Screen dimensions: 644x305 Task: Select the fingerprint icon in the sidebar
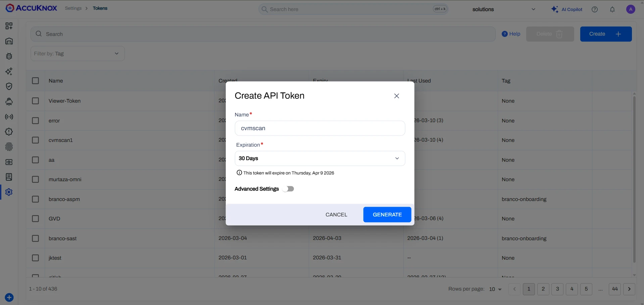click(x=9, y=147)
